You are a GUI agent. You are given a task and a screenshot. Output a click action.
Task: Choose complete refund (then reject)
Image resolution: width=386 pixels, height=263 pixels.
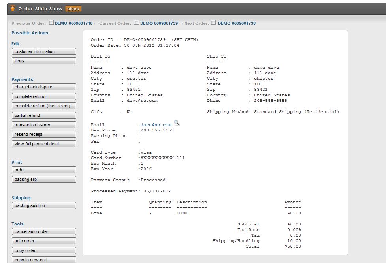(44, 106)
